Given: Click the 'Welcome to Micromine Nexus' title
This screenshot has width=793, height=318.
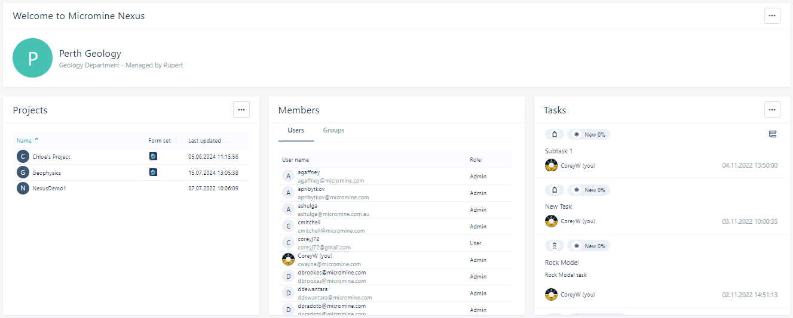Looking at the screenshot, I should click(x=79, y=16).
